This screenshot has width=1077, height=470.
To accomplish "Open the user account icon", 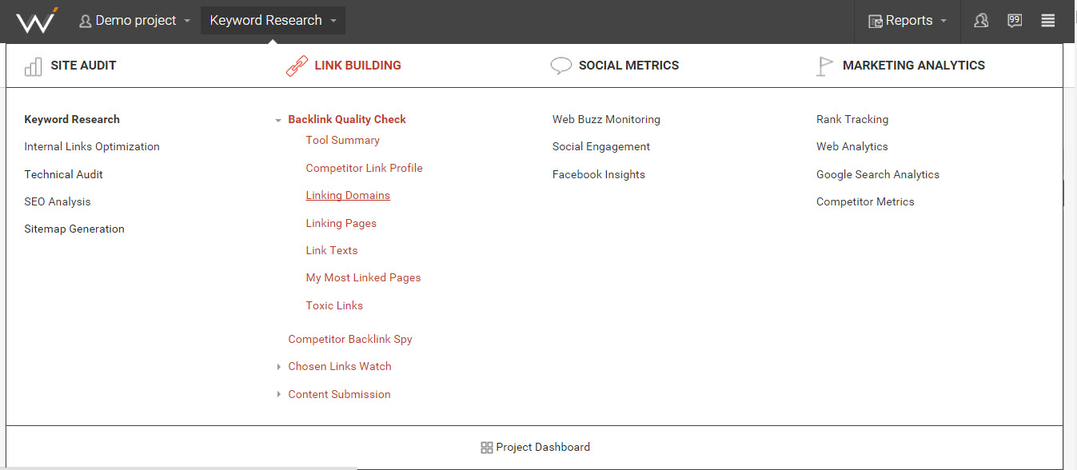I will click(981, 21).
